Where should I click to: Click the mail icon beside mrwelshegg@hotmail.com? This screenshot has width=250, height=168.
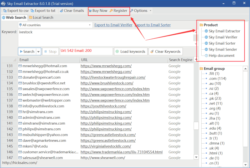[x=20, y=66]
